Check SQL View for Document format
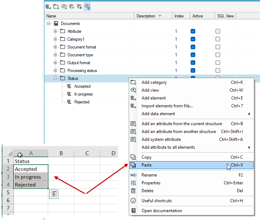 tap(218, 47)
